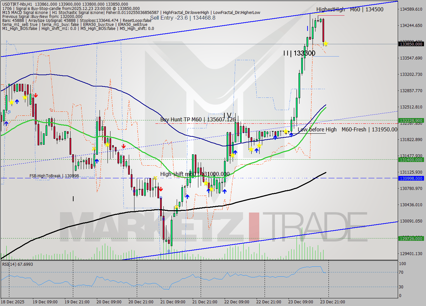Click the 18 Dec 2025 date label on the time axis
Screen dimensions: 426x306
pyautogui.click(x=12, y=302)
